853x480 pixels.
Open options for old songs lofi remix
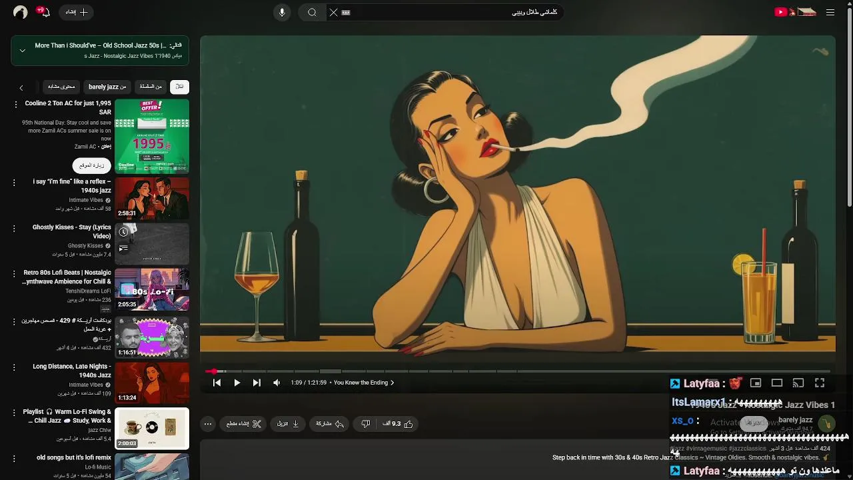click(14, 459)
